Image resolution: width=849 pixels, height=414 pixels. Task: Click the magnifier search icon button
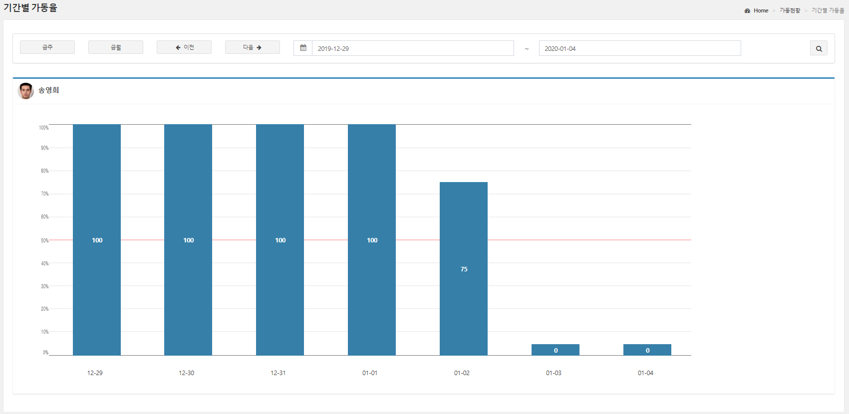click(819, 48)
